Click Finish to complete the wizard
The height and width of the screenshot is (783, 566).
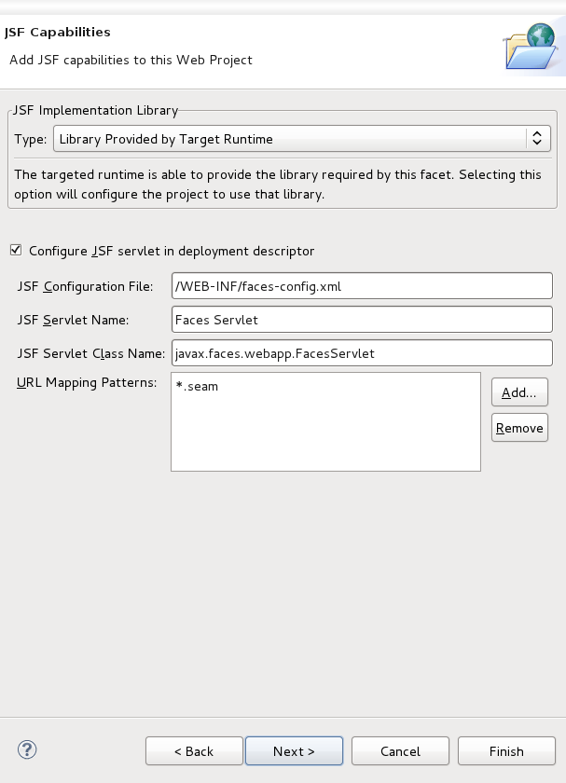[x=506, y=751]
